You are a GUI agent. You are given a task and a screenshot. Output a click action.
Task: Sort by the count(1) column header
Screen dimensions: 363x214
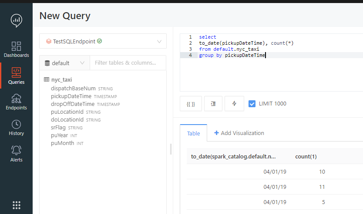click(x=306, y=156)
